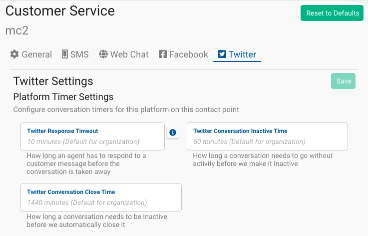Click the gear icon beside General

(14, 54)
